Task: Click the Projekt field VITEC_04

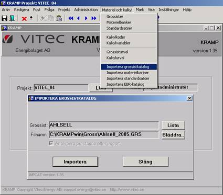Action: click(x=61, y=88)
